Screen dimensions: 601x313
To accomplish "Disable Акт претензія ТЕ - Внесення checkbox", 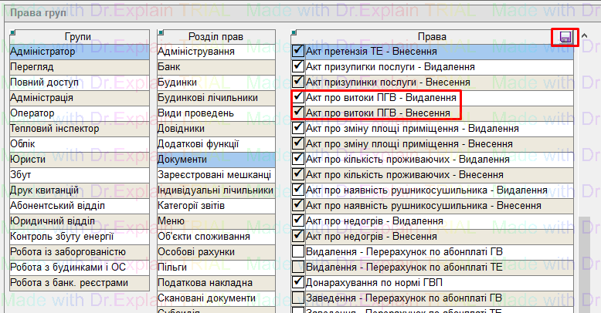I will 298,52.
